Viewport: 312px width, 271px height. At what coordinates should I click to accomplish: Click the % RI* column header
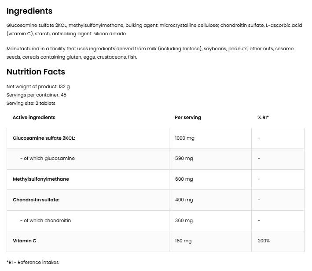tap(263, 117)
